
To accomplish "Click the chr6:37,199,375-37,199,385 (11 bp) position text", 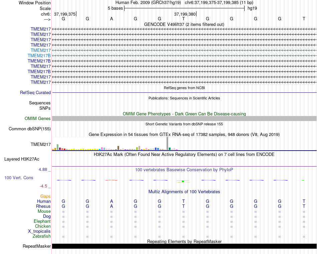I will (219, 3).
